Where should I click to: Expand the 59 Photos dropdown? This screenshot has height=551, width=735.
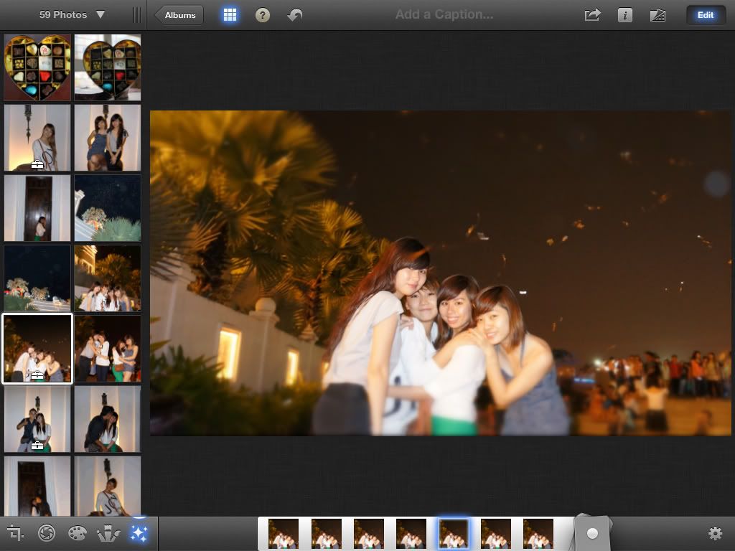(72, 15)
